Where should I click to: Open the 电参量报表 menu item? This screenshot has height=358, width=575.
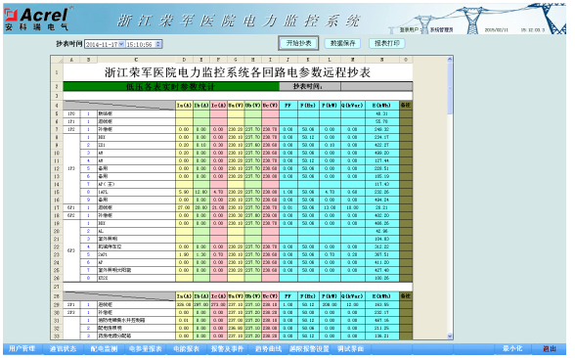point(146,349)
